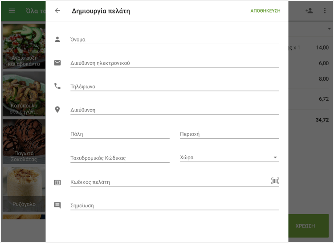This screenshot has width=334, height=243.
Task: Click the location pin icon
Action: click(57, 109)
